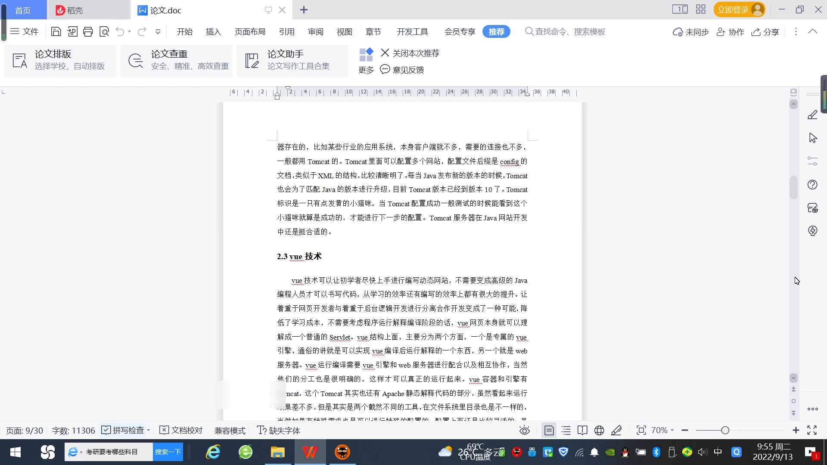Open the 页面布局 ribbon tab
827x465 pixels.
(250, 31)
